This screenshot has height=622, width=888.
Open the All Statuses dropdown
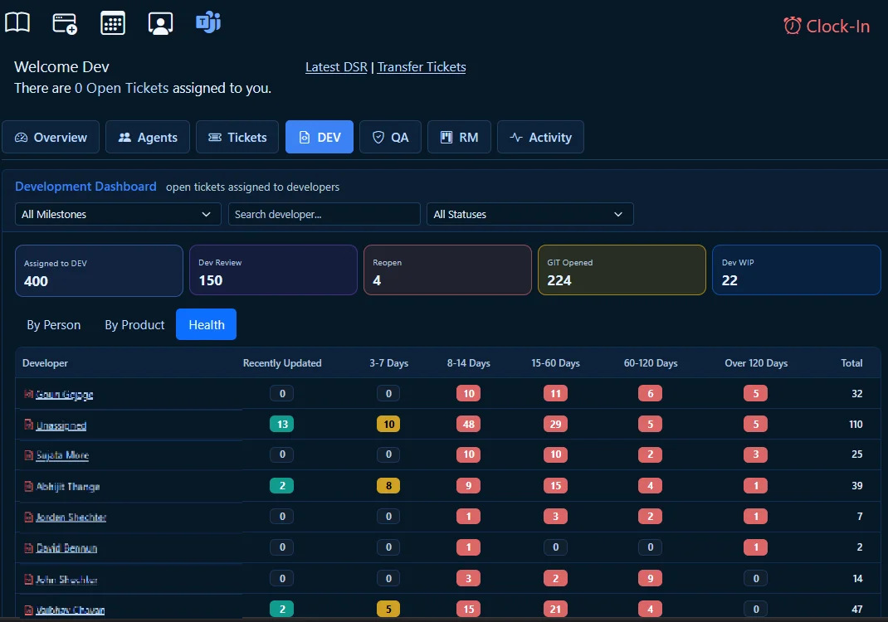click(x=529, y=215)
